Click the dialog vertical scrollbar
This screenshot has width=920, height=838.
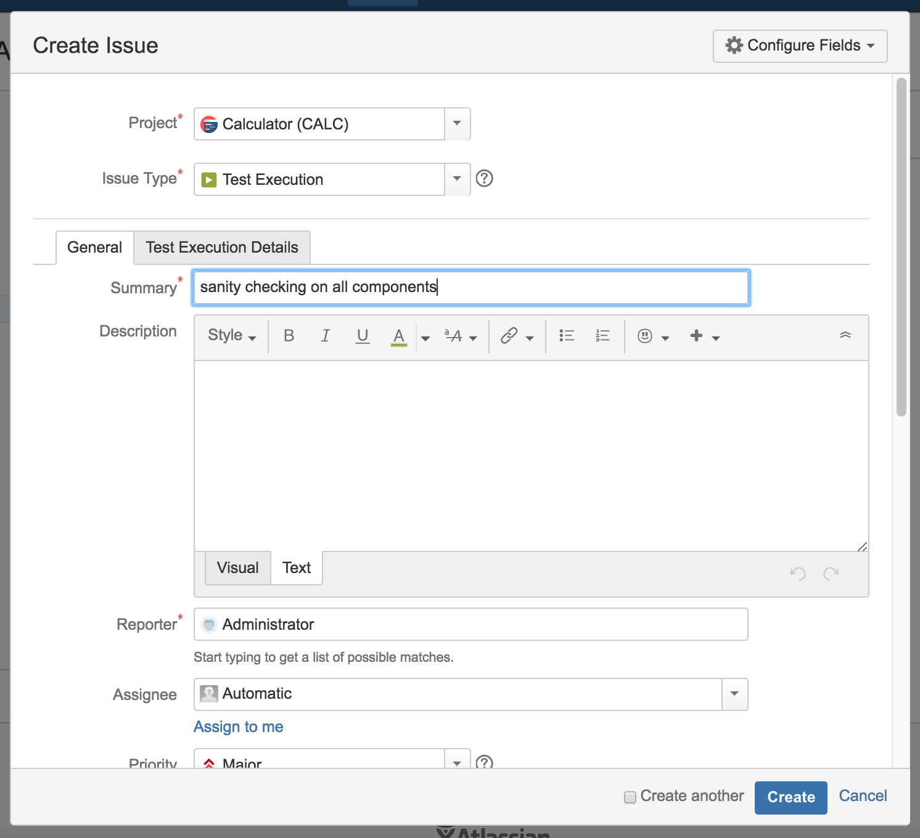902,246
